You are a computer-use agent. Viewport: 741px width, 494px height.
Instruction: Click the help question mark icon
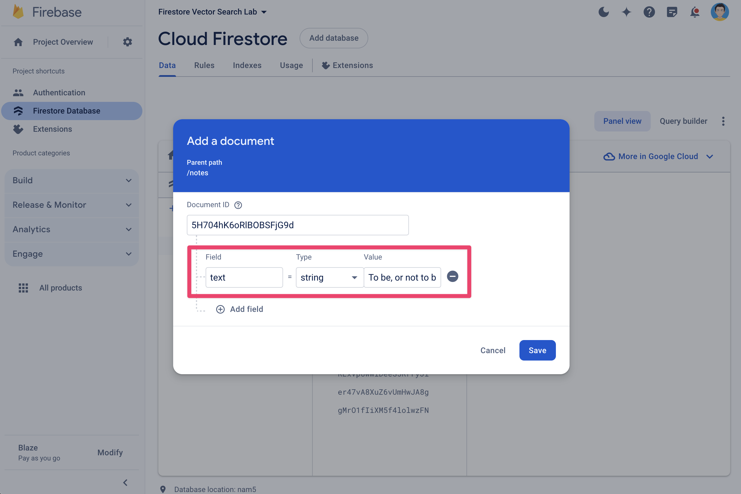(x=238, y=205)
